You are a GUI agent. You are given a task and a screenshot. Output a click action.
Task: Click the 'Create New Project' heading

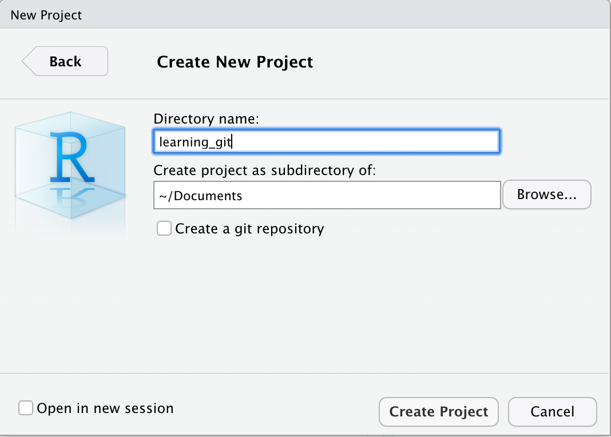pos(235,62)
